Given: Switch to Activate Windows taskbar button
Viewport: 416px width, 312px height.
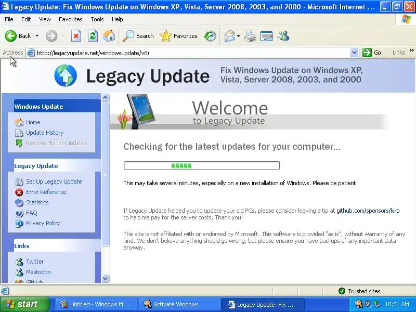Looking at the screenshot, I should click(x=179, y=304).
